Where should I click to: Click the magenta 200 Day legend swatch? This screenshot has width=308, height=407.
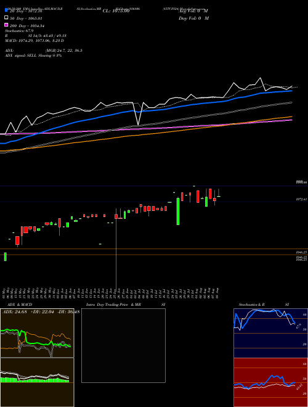point(7,25)
